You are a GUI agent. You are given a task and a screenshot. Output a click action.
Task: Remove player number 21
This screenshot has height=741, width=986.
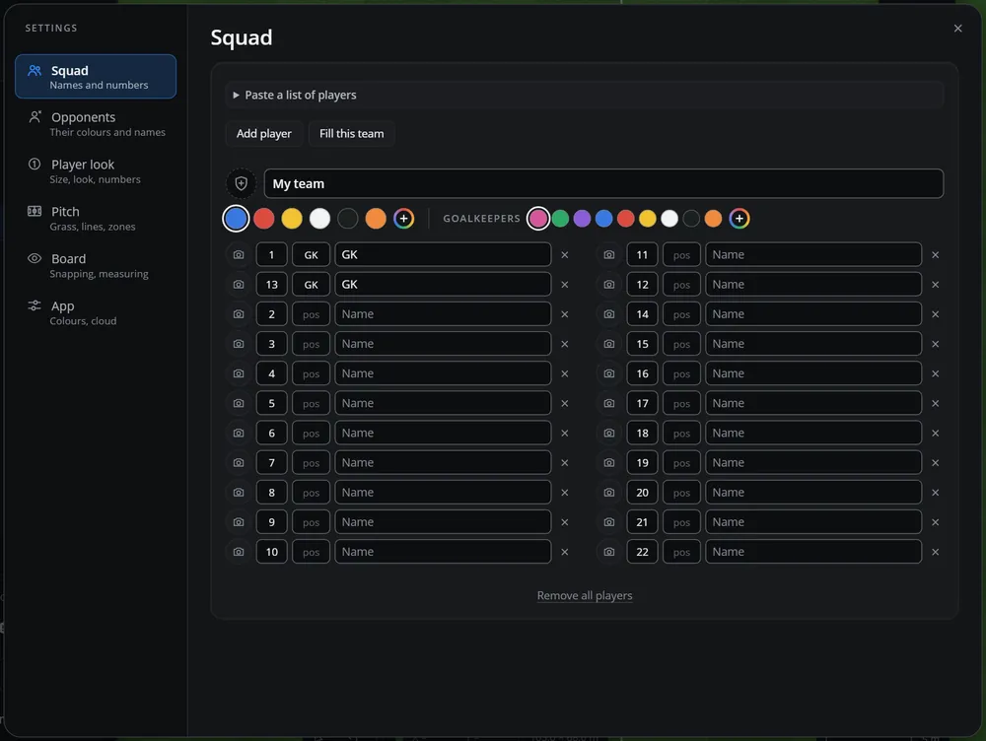click(935, 521)
